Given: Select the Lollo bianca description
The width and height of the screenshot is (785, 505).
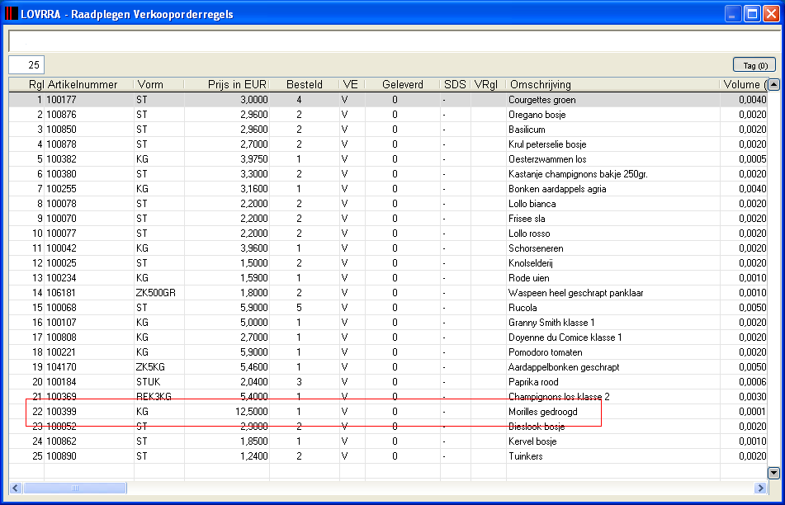Looking at the screenshot, I should click(x=532, y=204).
